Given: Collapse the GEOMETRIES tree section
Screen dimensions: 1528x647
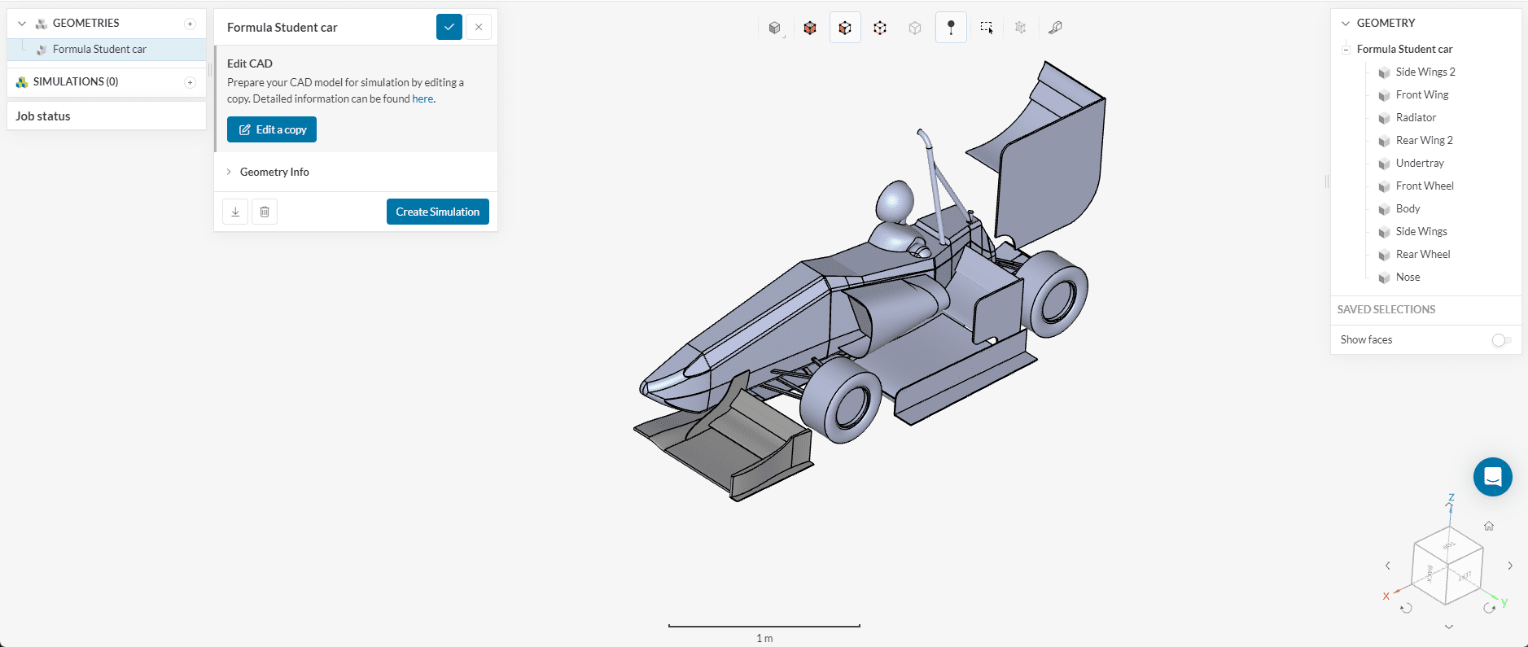Looking at the screenshot, I should point(22,24).
